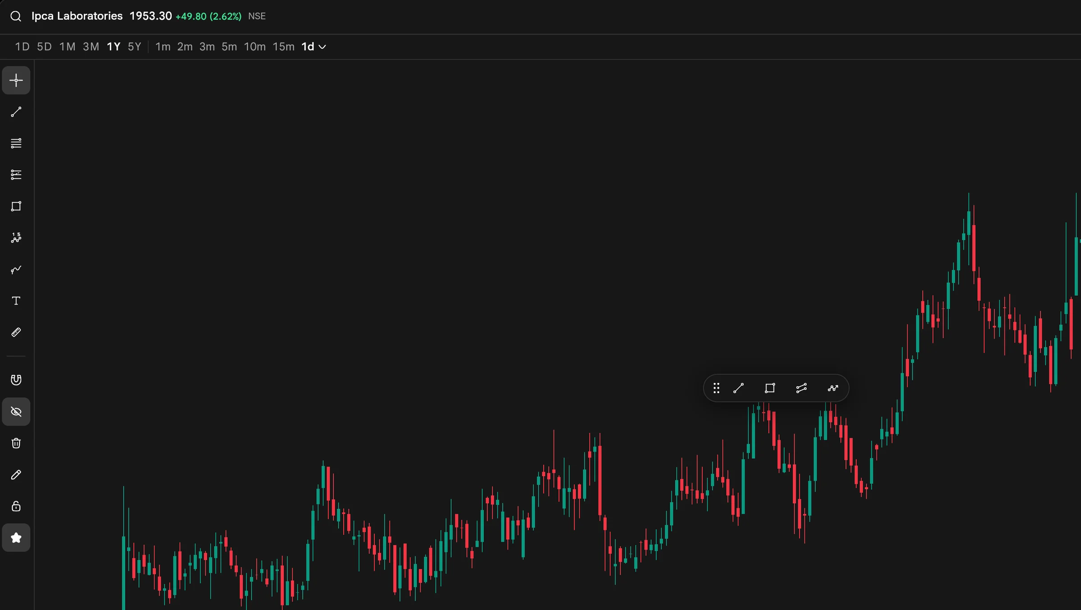Toggle the lock drawings icon
The height and width of the screenshot is (610, 1081).
(x=16, y=506)
